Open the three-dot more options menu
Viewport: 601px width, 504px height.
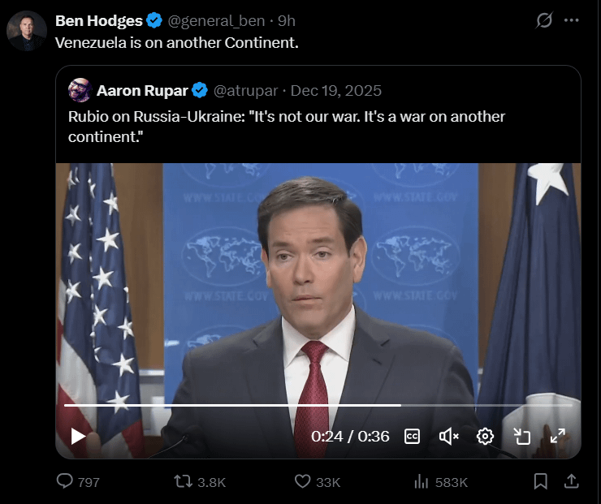(x=572, y=21)
